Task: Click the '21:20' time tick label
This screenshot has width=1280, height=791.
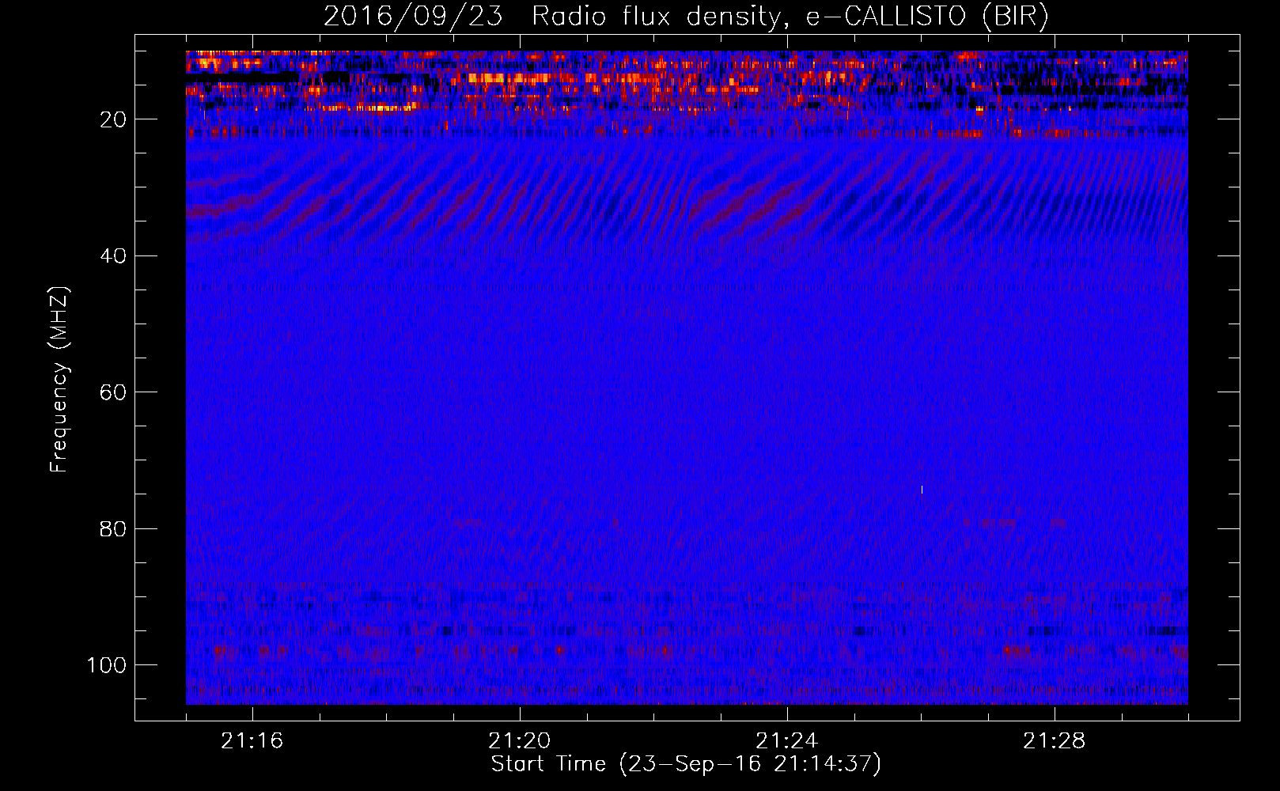Action: (519, 741)
